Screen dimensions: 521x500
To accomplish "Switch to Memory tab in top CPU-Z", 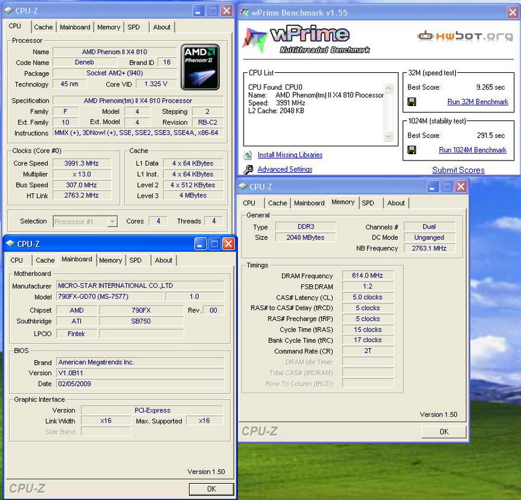I will pyautogui.click(x=109, y=27).
